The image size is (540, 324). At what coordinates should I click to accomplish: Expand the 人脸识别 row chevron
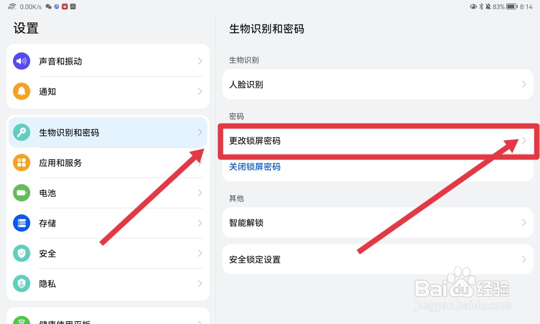tap(524, 84)
